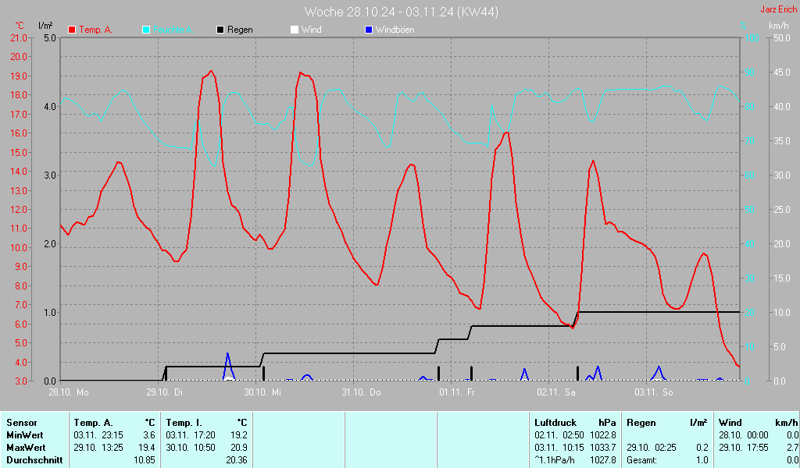
Task: Click the '^1.1hPa/h' pressure trend text
Action: tap(555, 460)
